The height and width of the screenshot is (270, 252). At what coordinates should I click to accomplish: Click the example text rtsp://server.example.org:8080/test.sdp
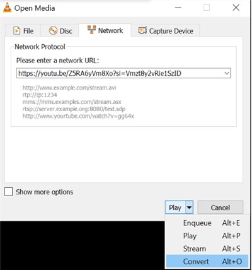pos(74,109)
